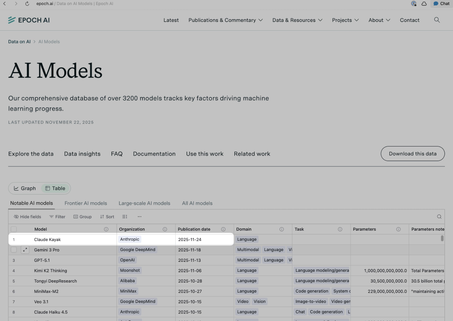Screen dimensions: 453x321
Task: Open table search magnifier icon
Action: [x=439, y=217]
